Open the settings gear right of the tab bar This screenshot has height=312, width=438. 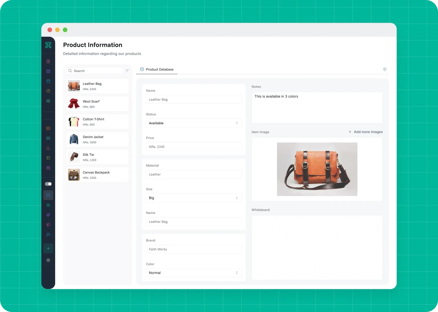385,69
